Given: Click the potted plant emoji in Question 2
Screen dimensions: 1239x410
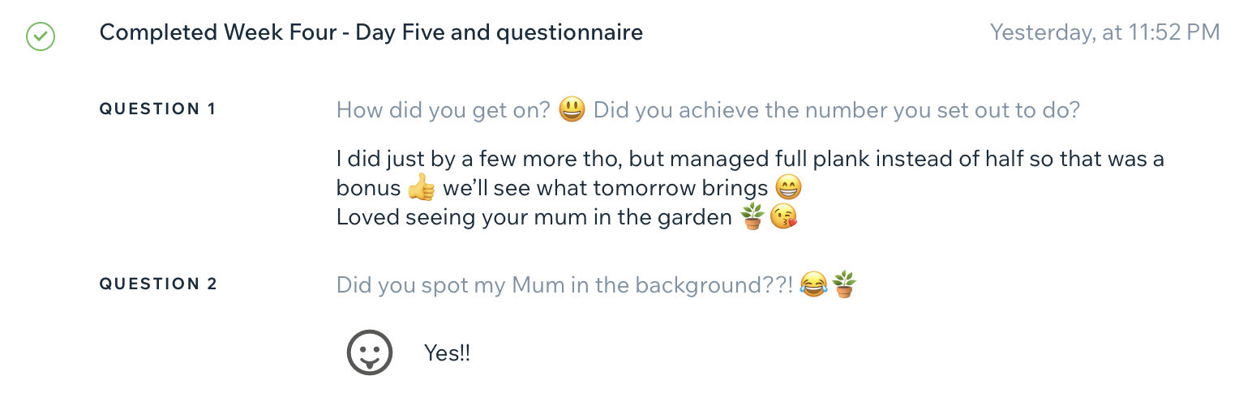Looking at the screenshot, I should point(844,284).
